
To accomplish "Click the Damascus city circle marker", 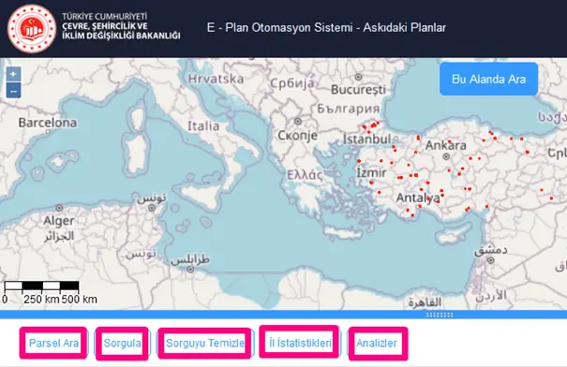I will point(490,259).
